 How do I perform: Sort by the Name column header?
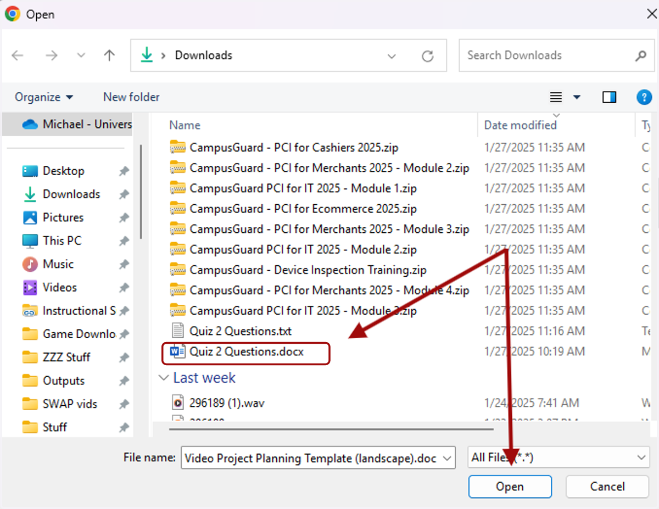point(185,125)
